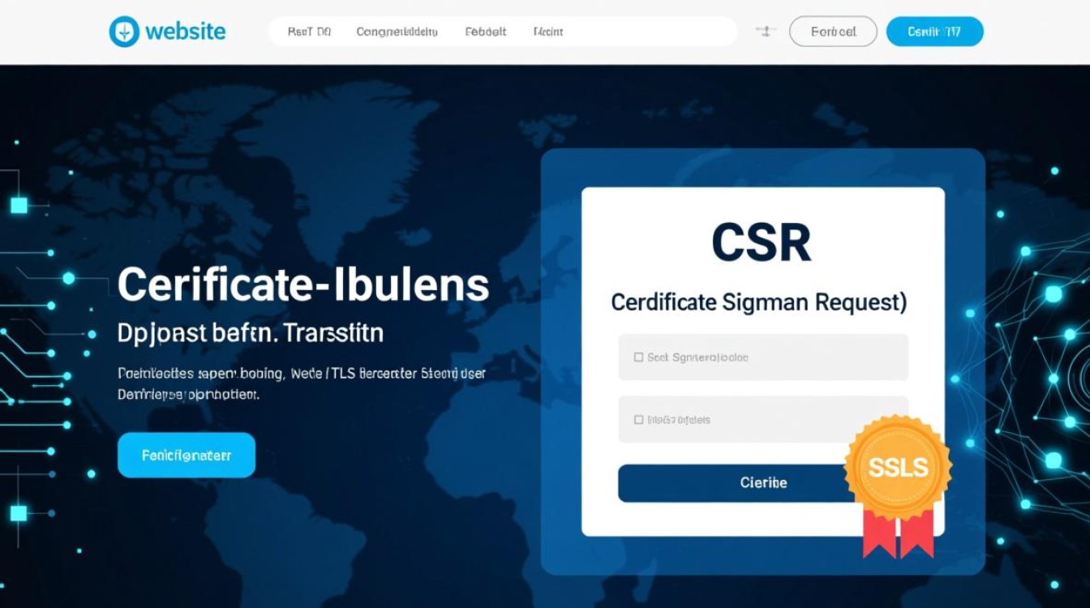
Task: Select the last navigation item after "Febdelt"
Action: [x=548, y=32]
